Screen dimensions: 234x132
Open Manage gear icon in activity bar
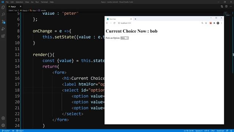click(3, 125)
